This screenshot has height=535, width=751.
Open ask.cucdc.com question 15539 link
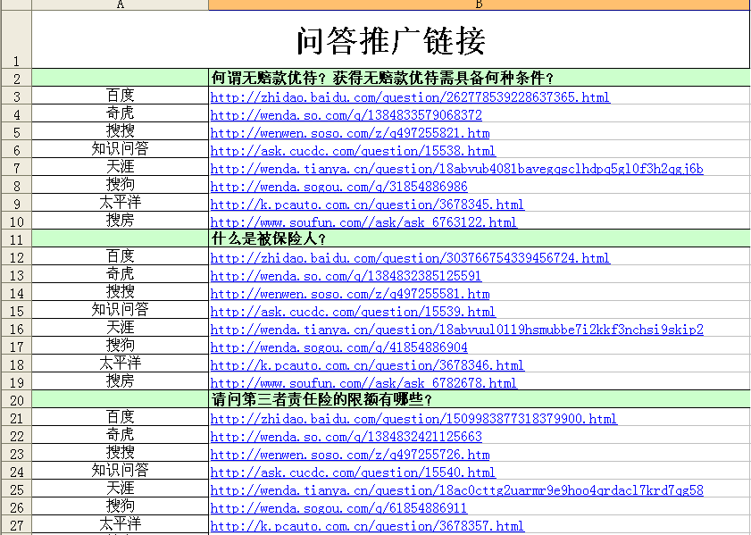click(353, 312)
